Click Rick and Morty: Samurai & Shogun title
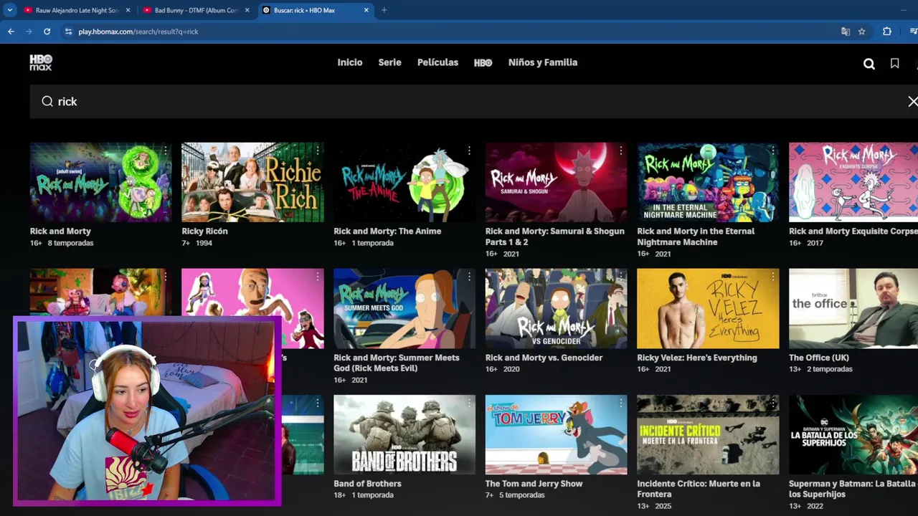This screenshot has width=918, height=516. click(554, 236)
